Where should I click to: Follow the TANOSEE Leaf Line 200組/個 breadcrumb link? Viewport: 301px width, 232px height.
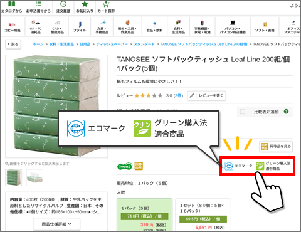(204, 44)
